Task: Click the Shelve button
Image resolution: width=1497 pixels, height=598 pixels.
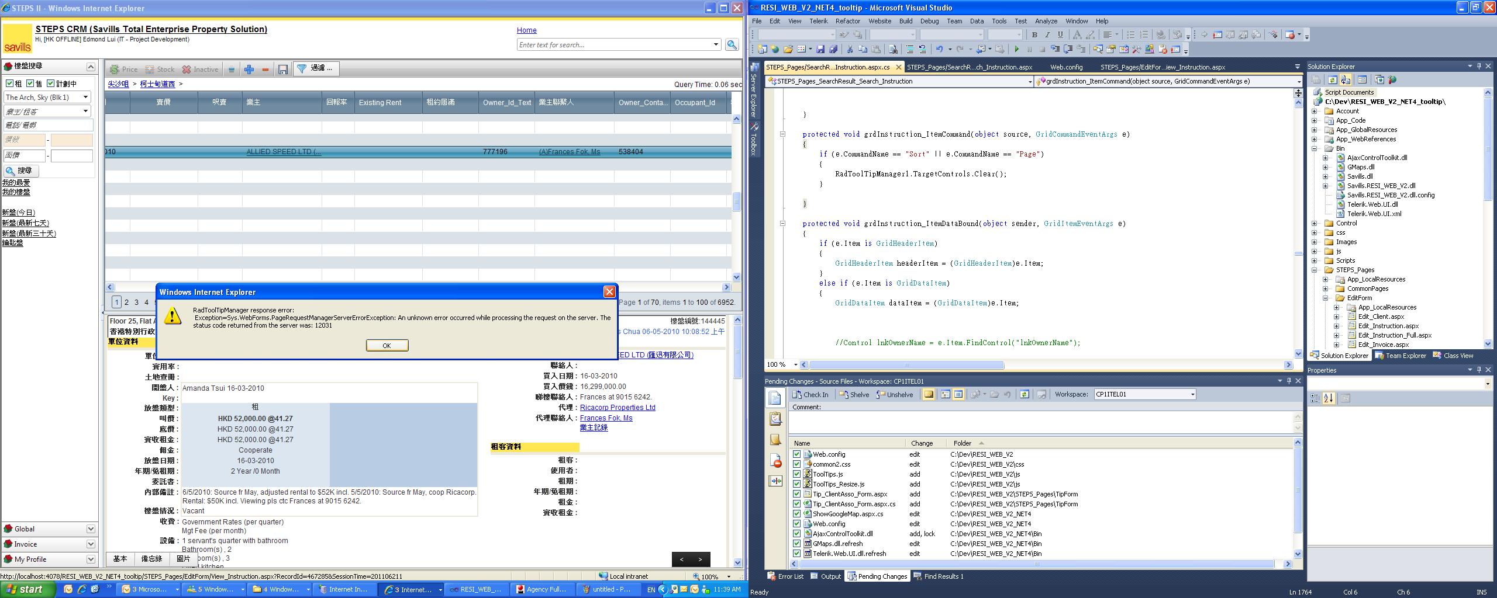Action: click(854, 395)
